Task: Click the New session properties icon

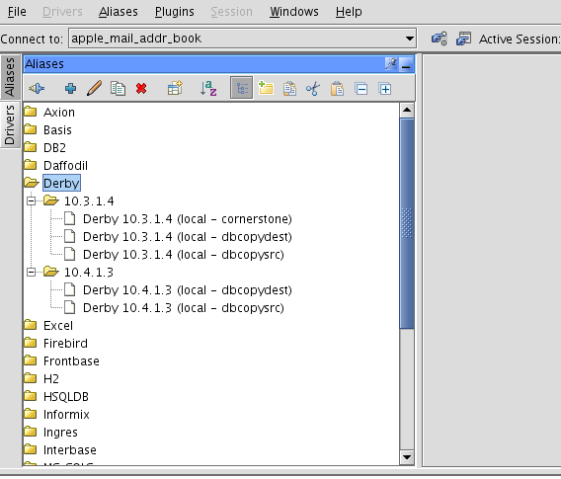Action: [x=463, y=39]
